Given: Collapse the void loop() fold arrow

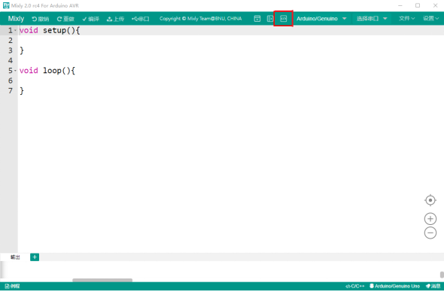Looking at the screenshot, I should [x=15, y=71].
